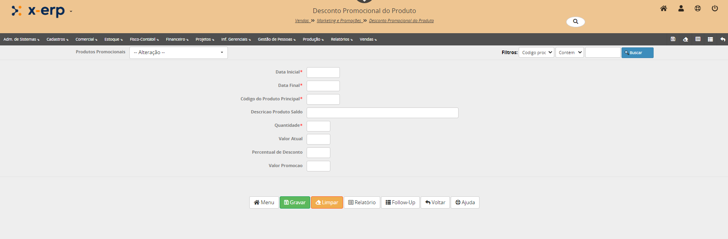This screenshot has height=239, width=728.
Task: Open the Produtos Promocionais Alteração dropdown
Action: tap(178, 53)
